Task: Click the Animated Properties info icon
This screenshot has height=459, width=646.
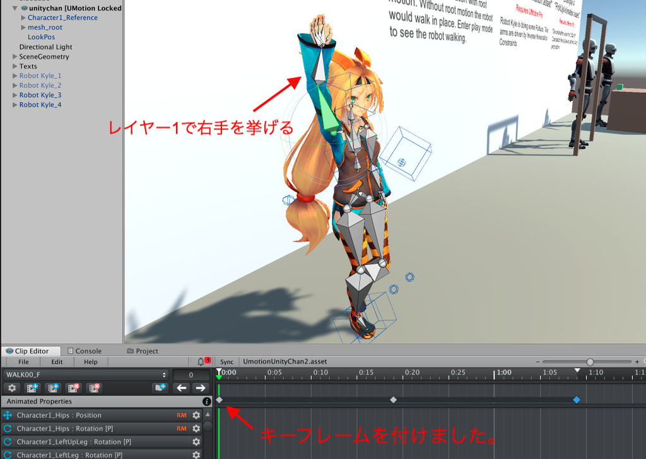Action: [207, 402]
